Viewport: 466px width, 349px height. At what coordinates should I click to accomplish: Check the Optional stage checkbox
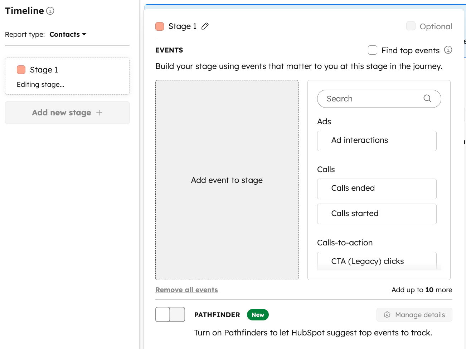(411, 26)
